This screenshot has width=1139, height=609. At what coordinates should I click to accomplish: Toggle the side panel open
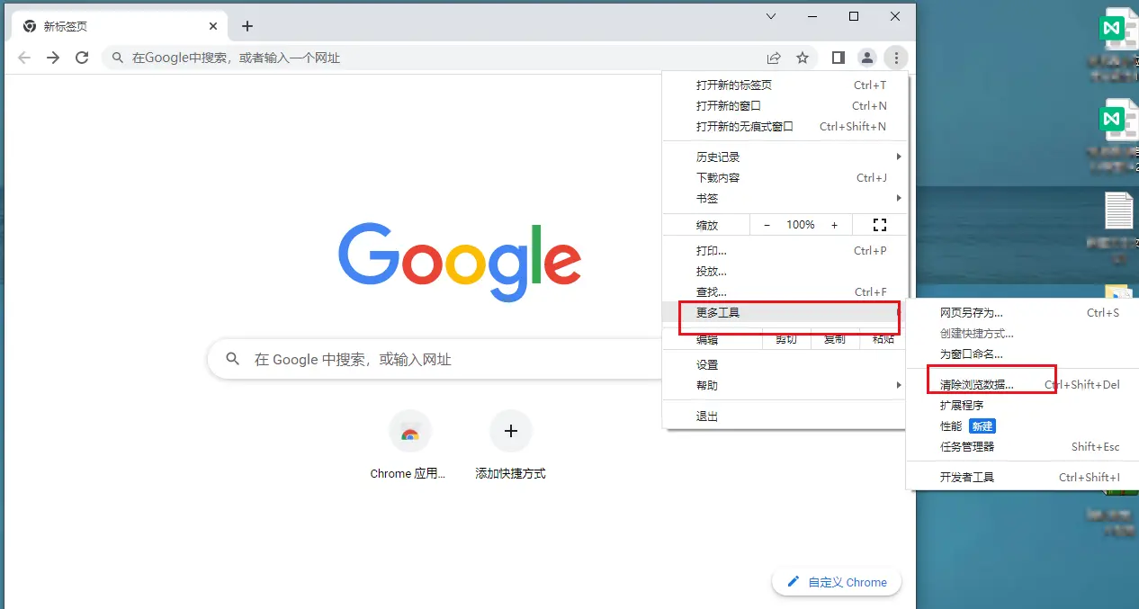tap(838, 57)
